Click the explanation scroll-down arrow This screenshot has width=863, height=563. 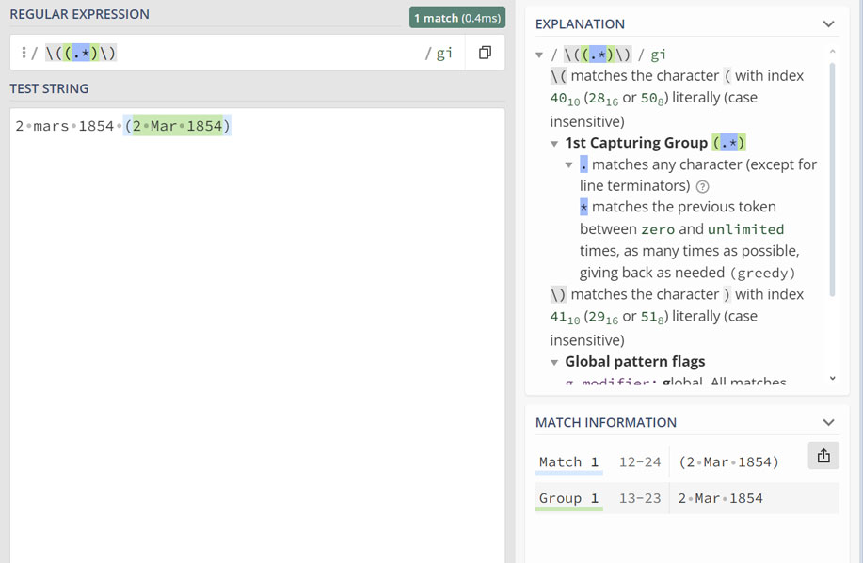tap(832, 379)
